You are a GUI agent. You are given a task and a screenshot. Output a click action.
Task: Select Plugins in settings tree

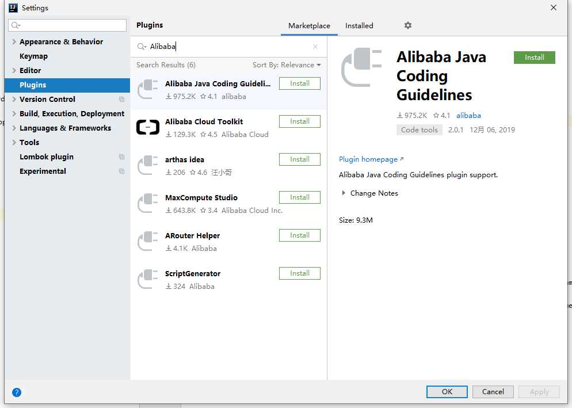pos(67,85)
